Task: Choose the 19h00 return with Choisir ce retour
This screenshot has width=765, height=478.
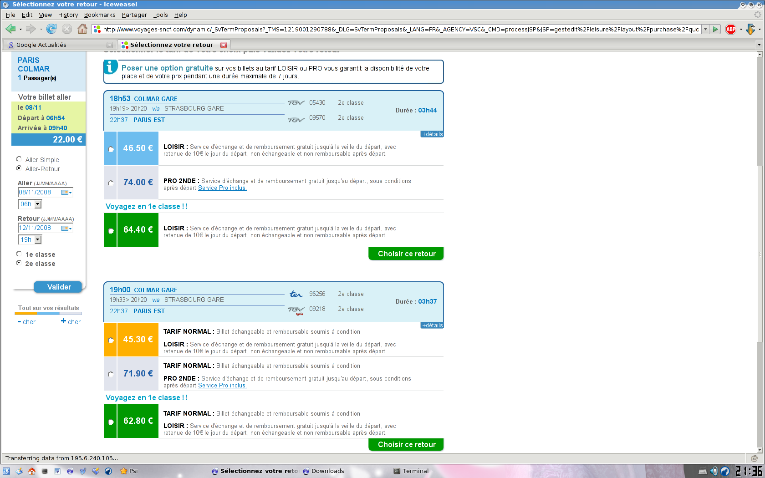Action: point(406,444)
